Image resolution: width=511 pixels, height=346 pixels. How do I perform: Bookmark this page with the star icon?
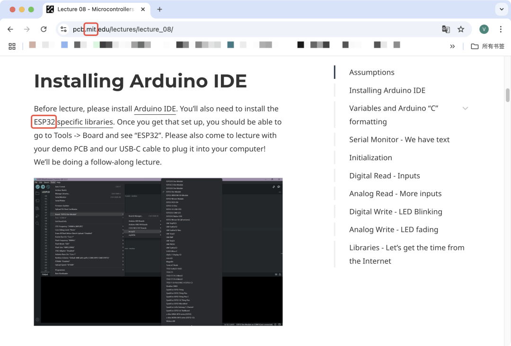pos(461,29)
